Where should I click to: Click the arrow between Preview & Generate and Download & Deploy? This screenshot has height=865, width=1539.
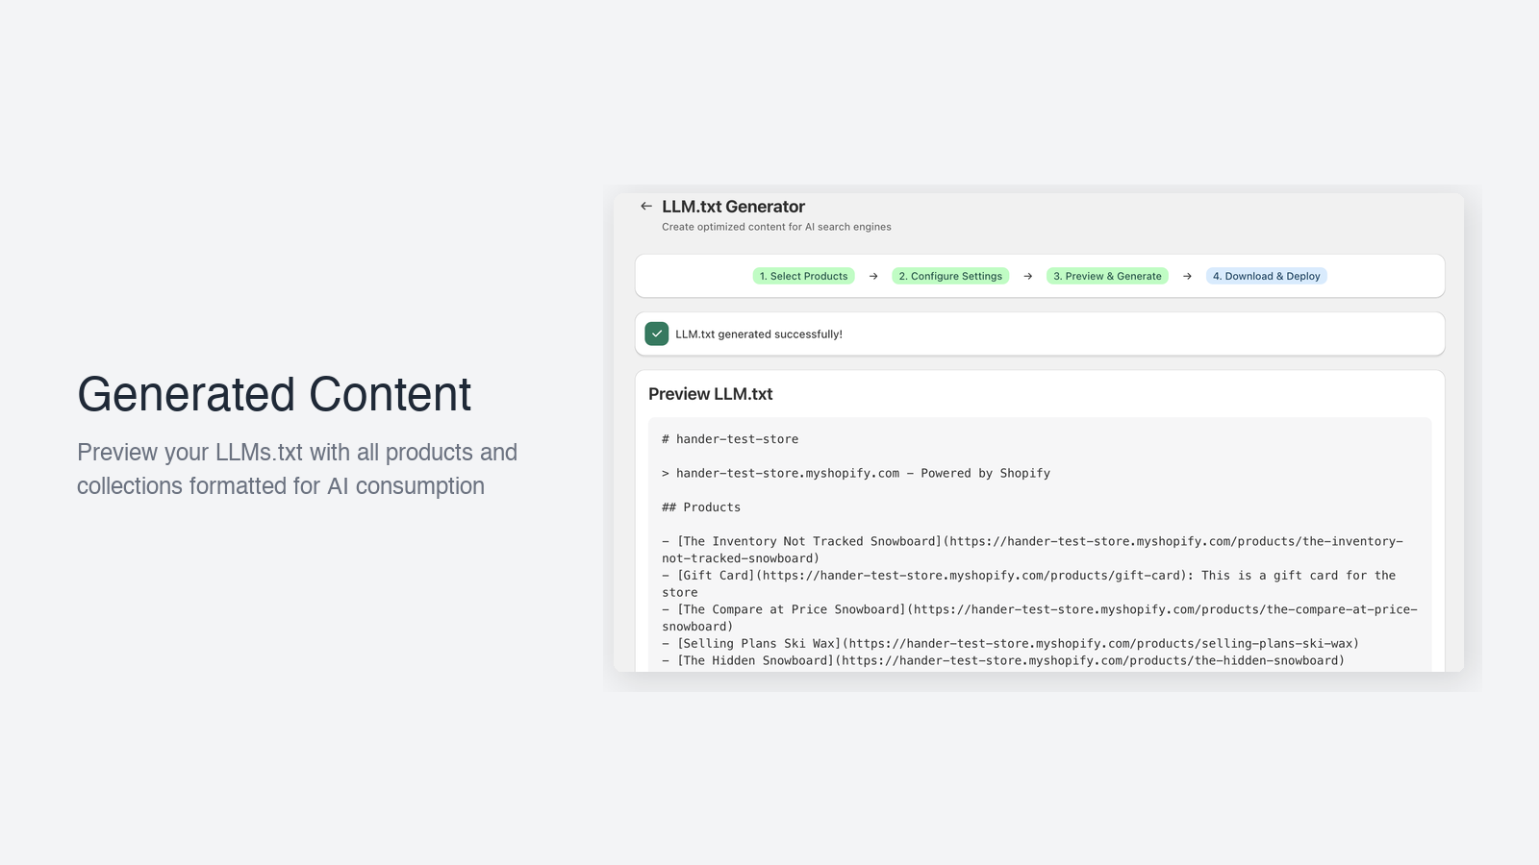tap(1187, 276)
